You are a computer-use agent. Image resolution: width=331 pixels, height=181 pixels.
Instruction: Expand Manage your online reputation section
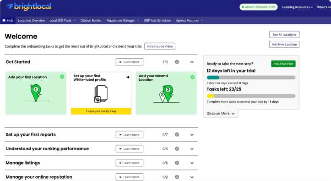(192, 177)
